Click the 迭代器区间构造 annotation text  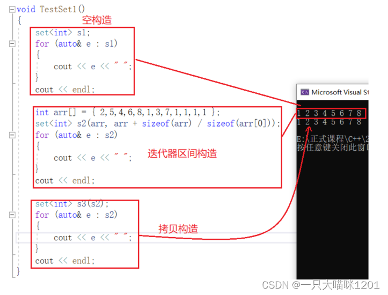pyautogui.click(x=182, y=153)
